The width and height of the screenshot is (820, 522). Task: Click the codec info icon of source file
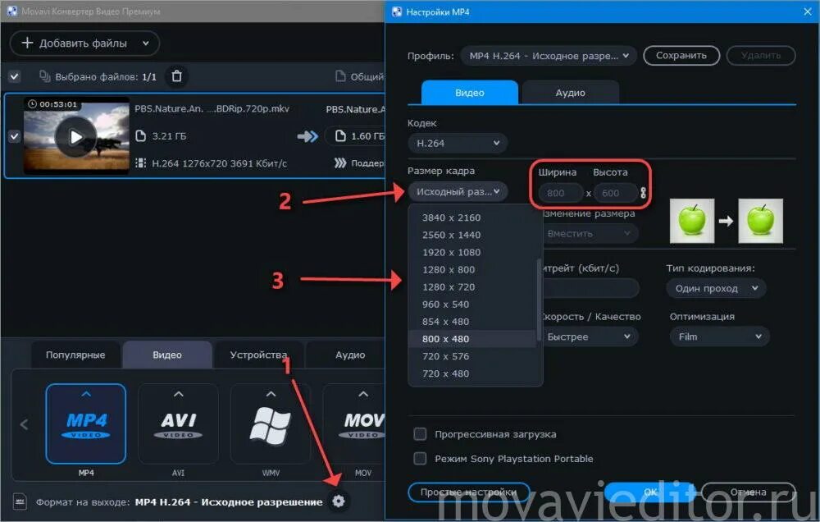click(140, 163)
